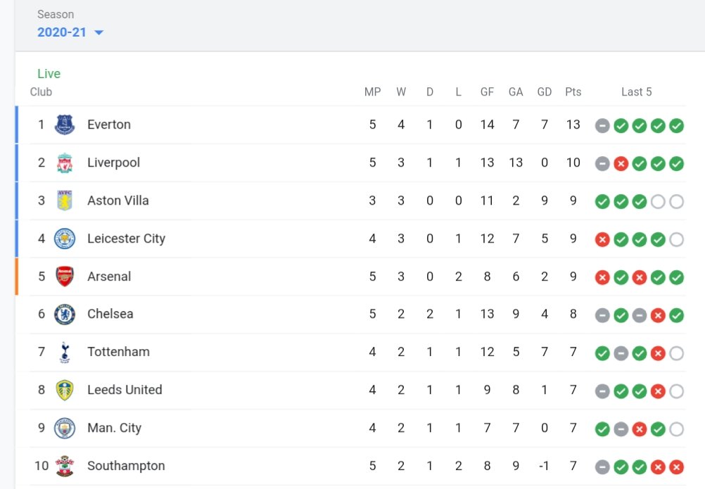Select Everton's most recent win indicator

click(676, 125)
